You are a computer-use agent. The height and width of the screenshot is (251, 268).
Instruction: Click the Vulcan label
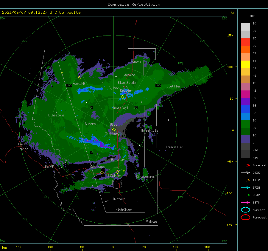[x=151, y=222]
